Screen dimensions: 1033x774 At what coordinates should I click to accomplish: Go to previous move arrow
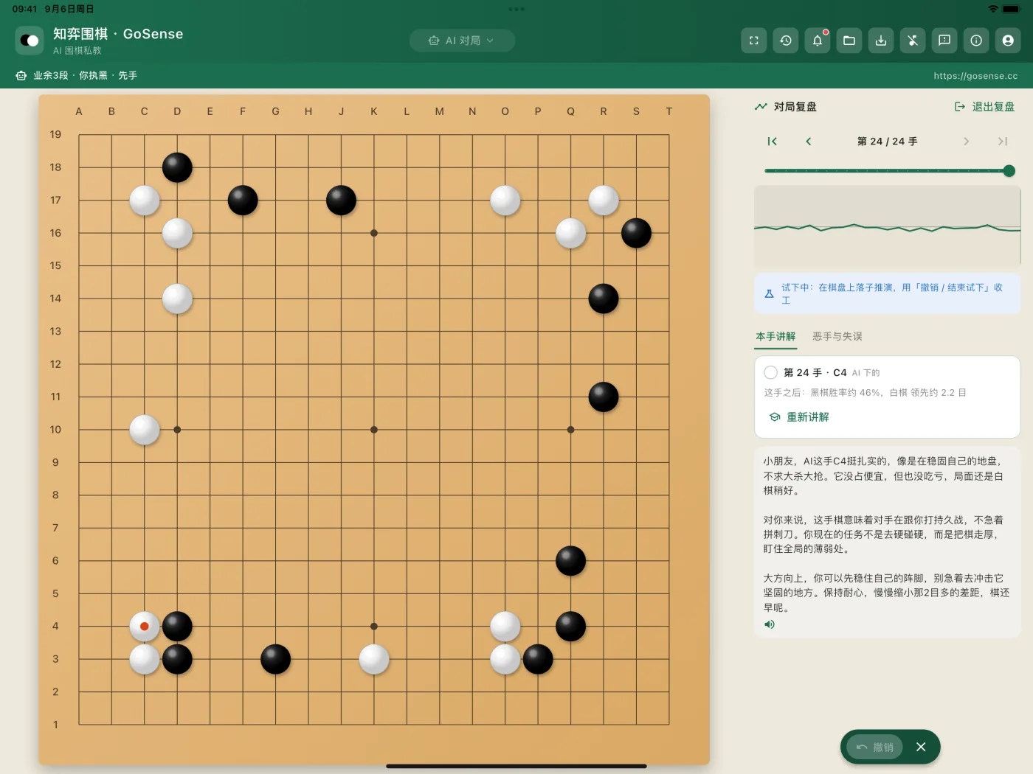click(809, 142)
